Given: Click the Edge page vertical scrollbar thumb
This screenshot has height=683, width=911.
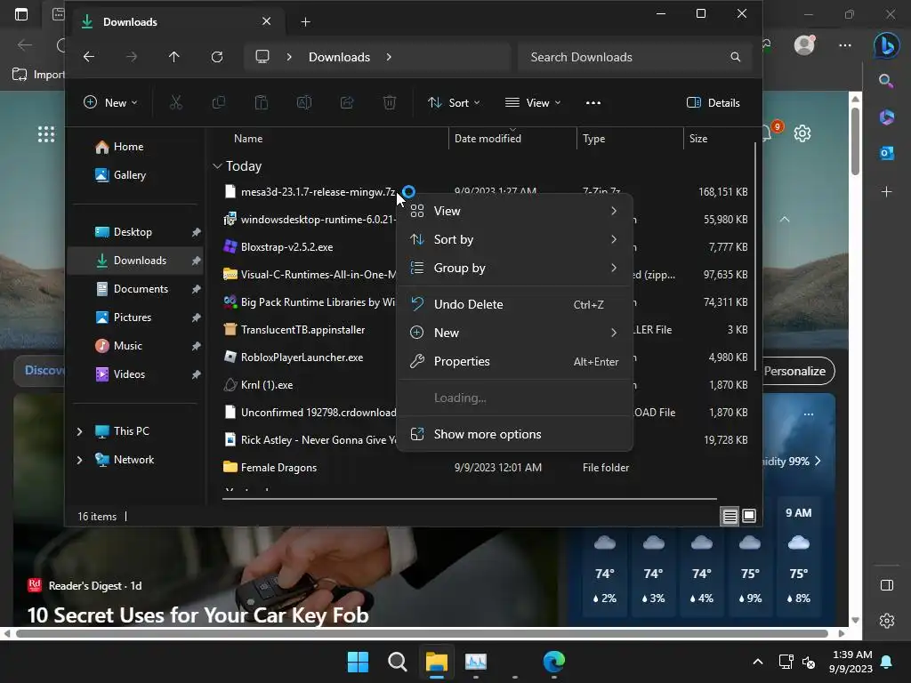Looking at the screenshot, I should click(x=855, y=140).
